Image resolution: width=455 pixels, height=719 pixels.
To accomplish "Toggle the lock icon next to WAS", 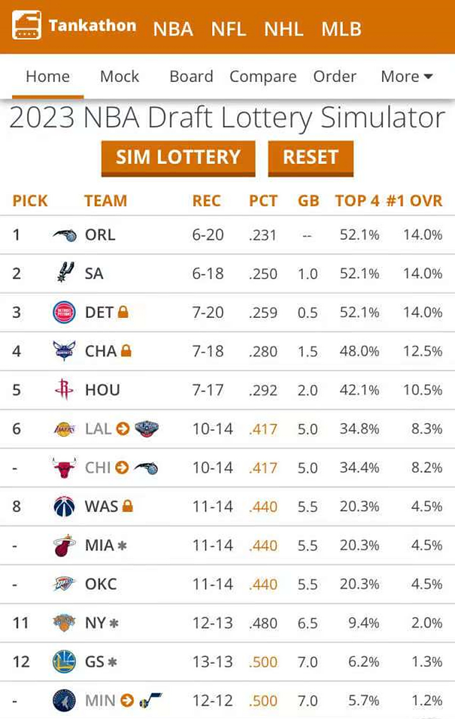I will tap(128, 507).
